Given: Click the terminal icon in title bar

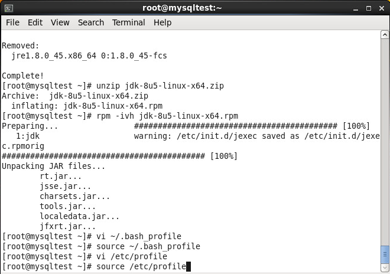Looking at the screenshot, I should click(9, 8).
